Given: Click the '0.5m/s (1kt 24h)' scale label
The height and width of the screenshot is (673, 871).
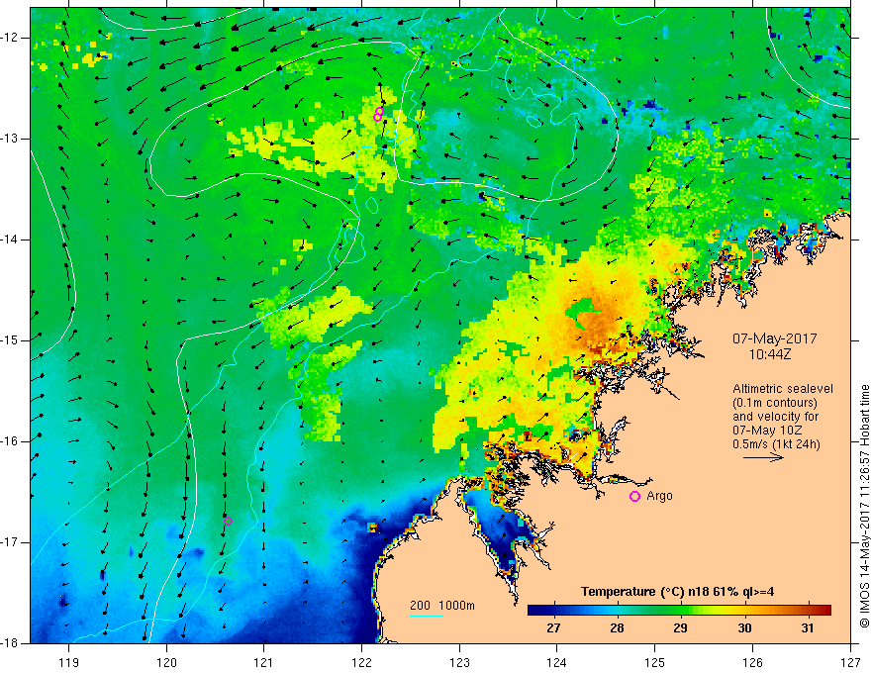Looking at the screenshot, I should pos(777,444).
